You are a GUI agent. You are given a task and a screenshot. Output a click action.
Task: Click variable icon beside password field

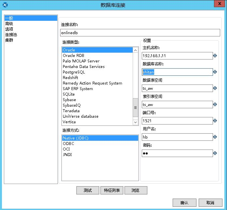click(x=215, y=153)
